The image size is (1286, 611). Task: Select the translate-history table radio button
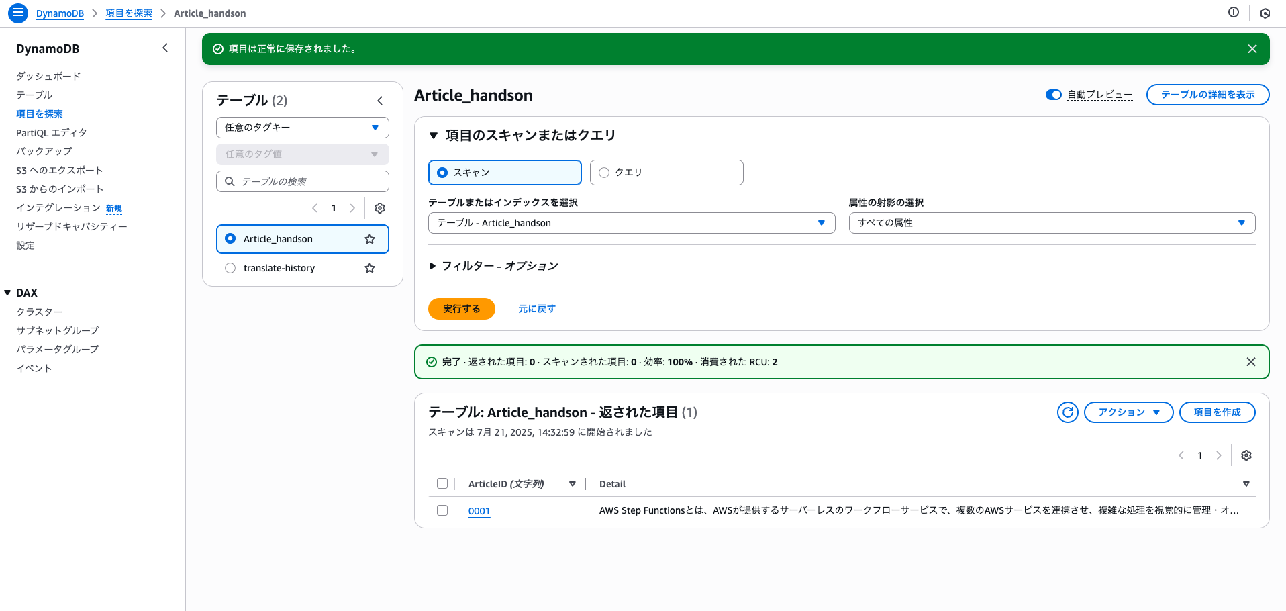(x=230, y=268)
